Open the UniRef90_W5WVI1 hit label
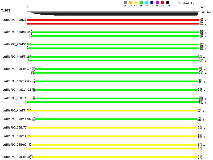 coord(14,98)
